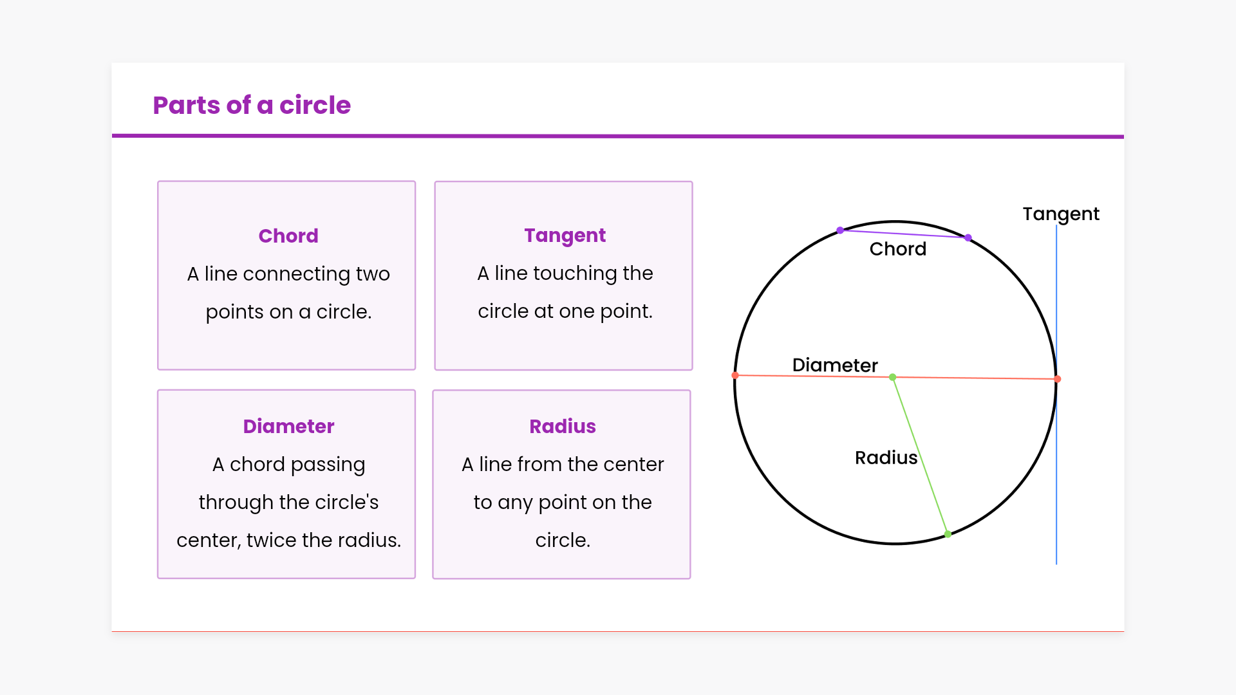Screen dimensions: 1236x695
Task: Select the Diameter heading in the definition card
Action: (x=288, y=427)
